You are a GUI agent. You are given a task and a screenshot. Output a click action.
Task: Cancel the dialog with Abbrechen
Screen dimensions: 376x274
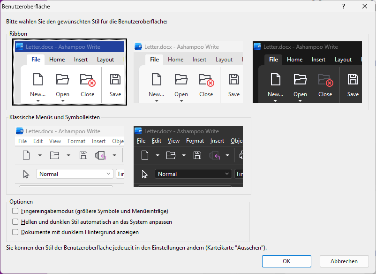pyautogui.click(x=344, y=261)
